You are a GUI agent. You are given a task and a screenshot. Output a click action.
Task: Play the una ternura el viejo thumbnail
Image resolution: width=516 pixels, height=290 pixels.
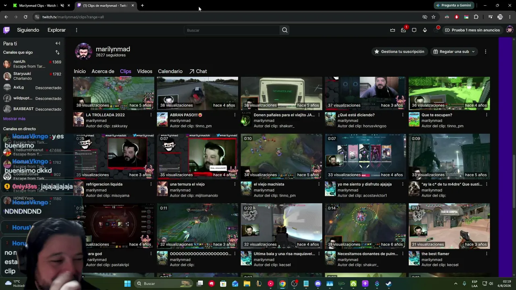click(198, 156)
